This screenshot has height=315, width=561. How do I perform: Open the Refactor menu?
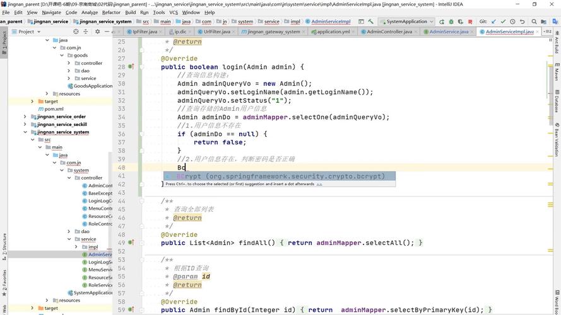111,12
